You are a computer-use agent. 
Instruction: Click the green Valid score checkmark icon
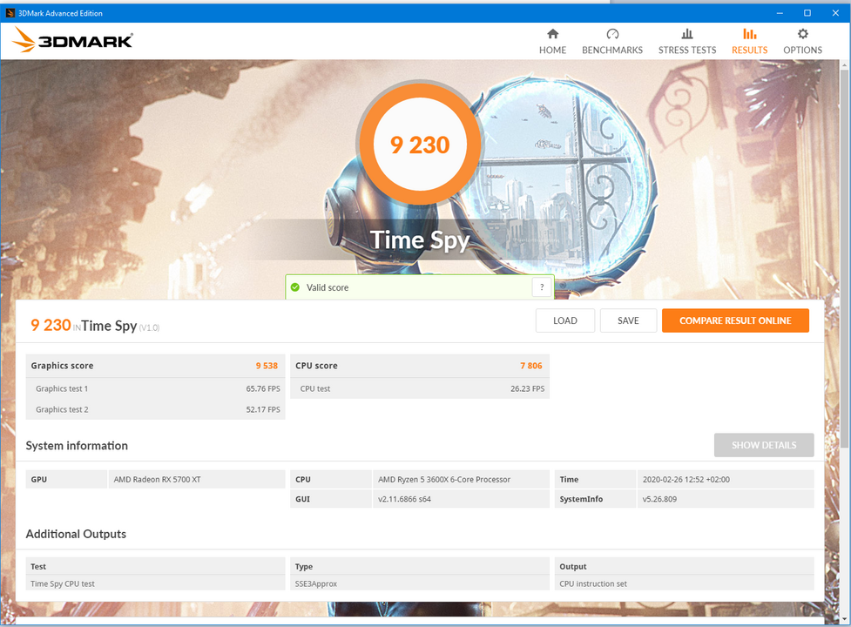[295, 287]
